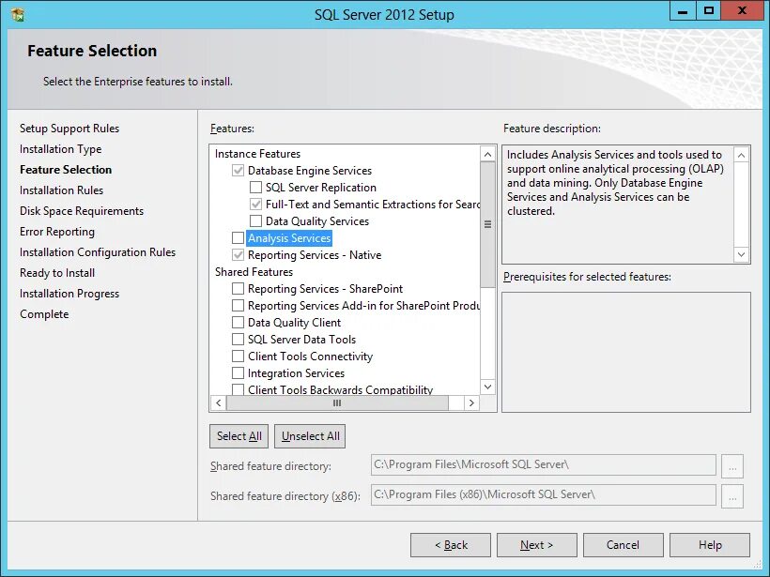Click the features list horizontal scrollbar thumb
The width and height of the screenshot is (770, 577).
(x=337, y=402)
